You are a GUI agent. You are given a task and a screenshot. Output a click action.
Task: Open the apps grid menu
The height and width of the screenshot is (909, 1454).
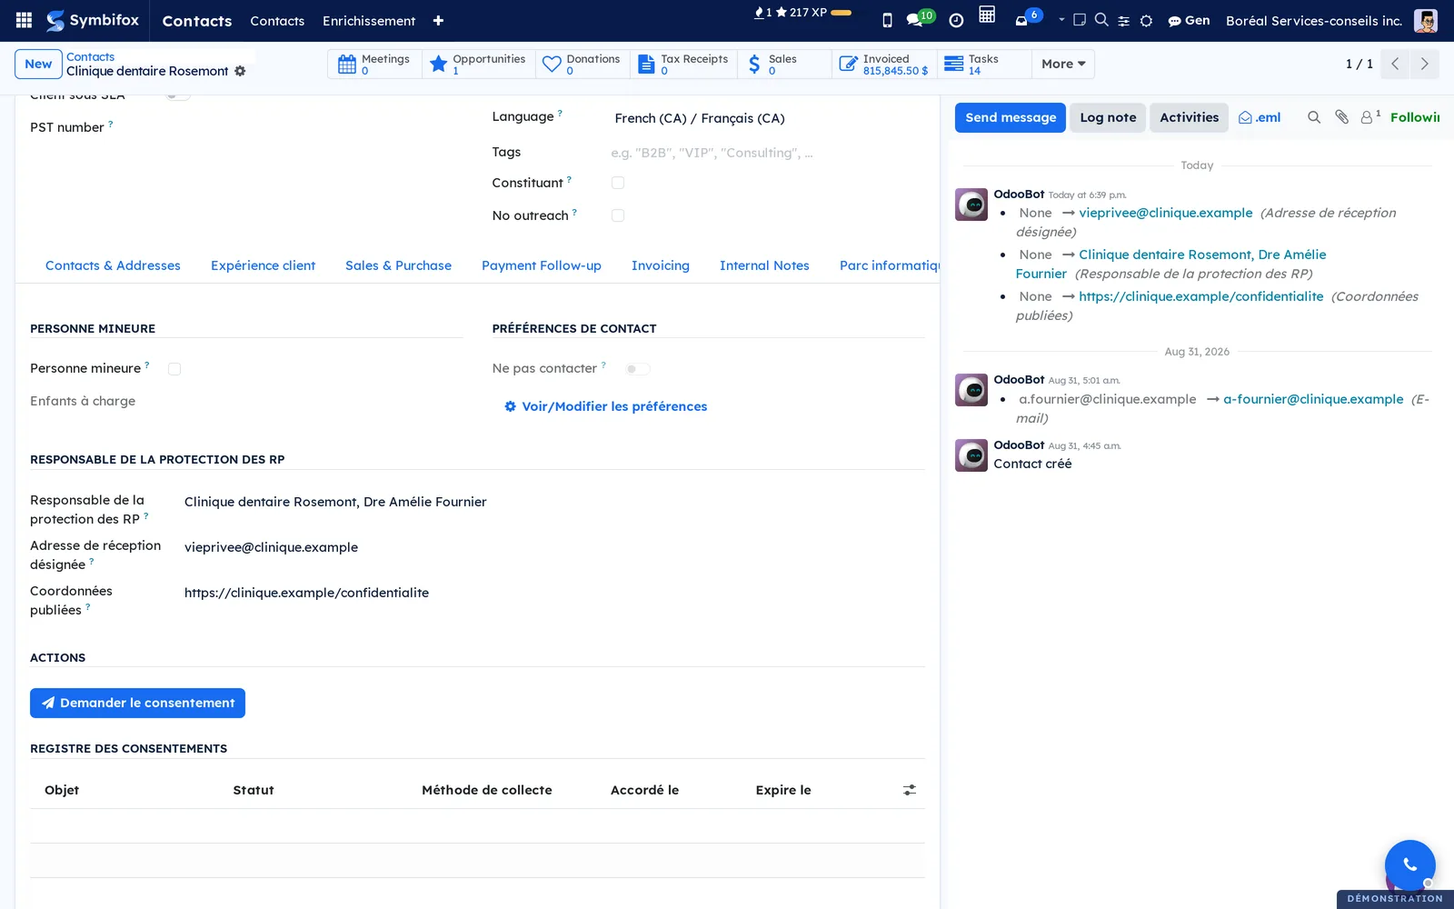(x=25, y=20)
